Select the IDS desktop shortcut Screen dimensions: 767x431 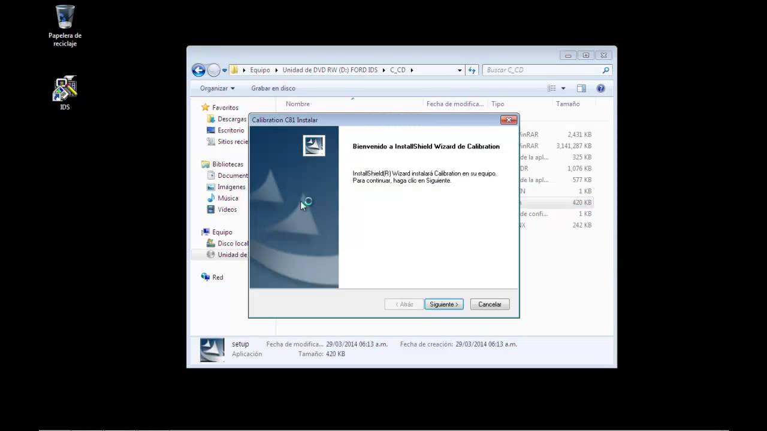pyautogui.click(x=65, y=93)
